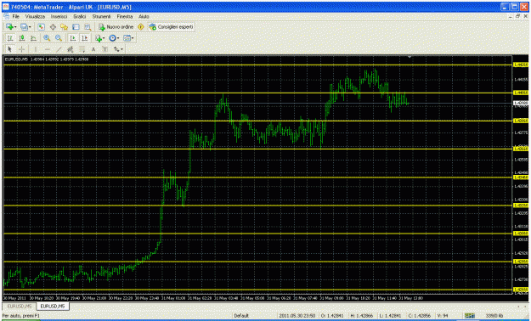
Task: Open the Terminal panel icon
Action: click(x=76, y=27)
